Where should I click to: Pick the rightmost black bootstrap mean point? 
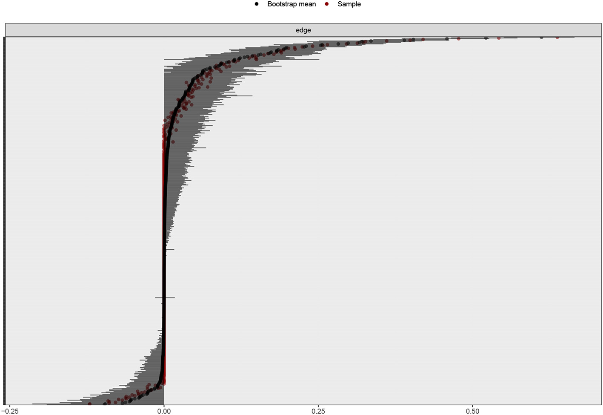click(541, 37)
